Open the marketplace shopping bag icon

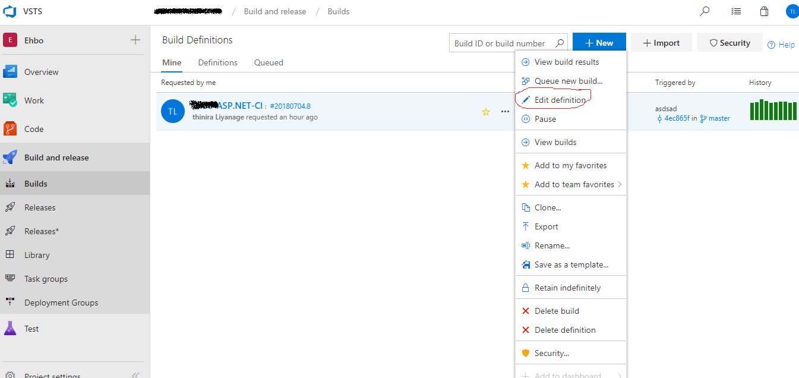click(765, 11)
